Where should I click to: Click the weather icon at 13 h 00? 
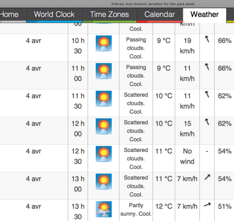click(x=104, y=181)
